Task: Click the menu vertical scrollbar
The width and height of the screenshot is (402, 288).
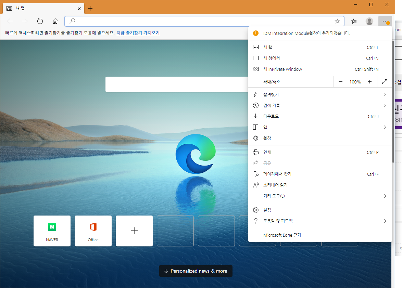Action: (393, 102)
